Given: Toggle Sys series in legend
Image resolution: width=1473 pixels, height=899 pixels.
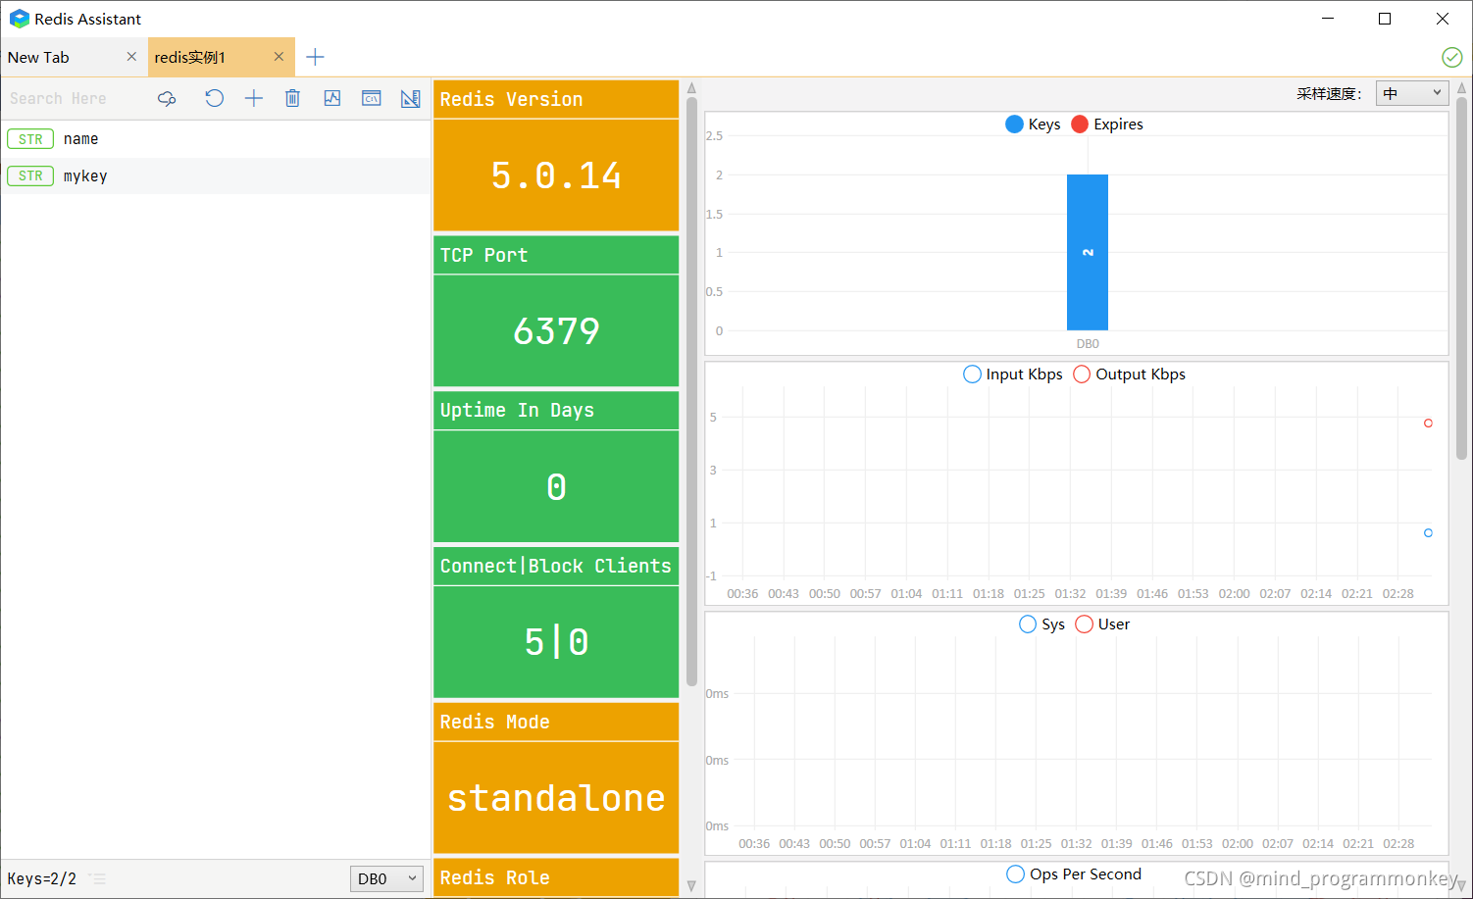Looking at the screenshot, I should coord(1041,624).
